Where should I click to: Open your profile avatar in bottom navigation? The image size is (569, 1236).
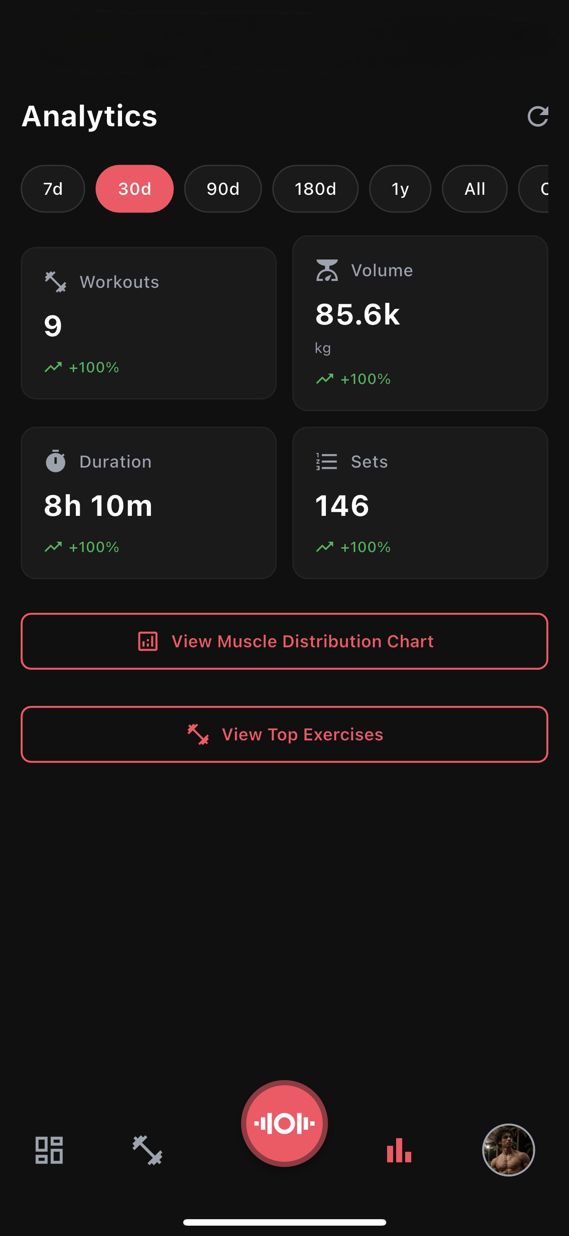coord(509,1150)
